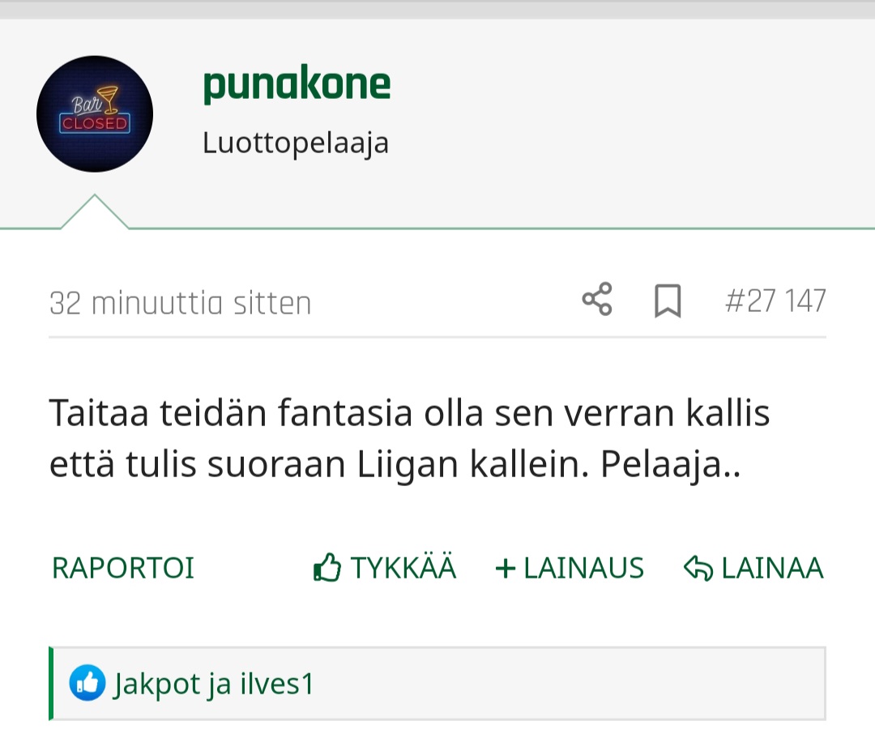Bookmark this post with the bookmark icon

[x=668, y=301]
